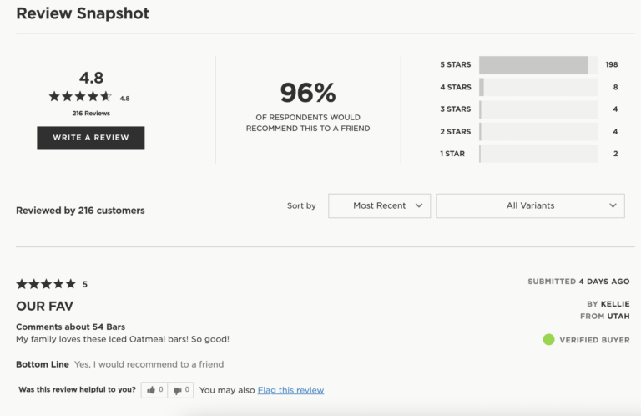Click the thumbs up helpful icon
This screenshot has height=416, width=641.
(x=151, y=390)
